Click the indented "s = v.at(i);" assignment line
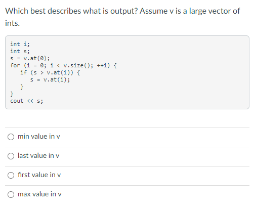Viewport: 254px width, 209px height. pyautogui.click(x=50, y=79)
